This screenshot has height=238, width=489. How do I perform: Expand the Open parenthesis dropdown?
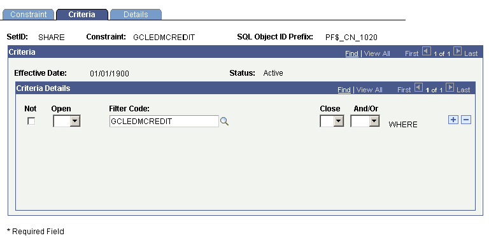tap(67, 121)
